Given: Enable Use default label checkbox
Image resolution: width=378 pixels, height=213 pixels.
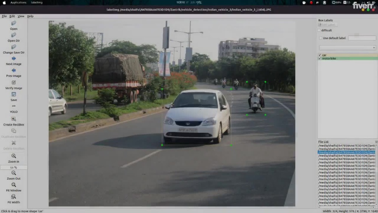Looking at the screenshot, I should coord(321,38).
